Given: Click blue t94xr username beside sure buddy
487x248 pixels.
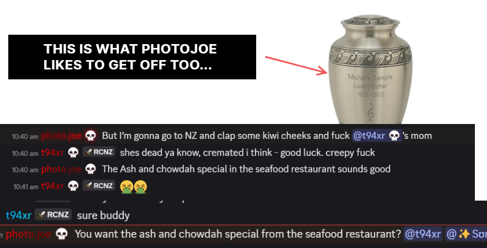Looking at the screenshot, I should pyautogui.click(x=19, y=215).
